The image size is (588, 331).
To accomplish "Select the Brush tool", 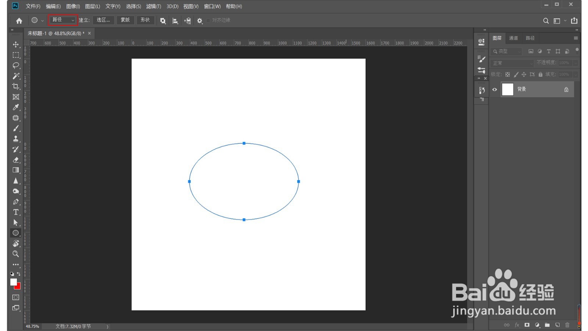I will (x=16, y=128).
